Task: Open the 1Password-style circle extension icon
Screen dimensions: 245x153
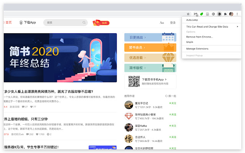Action: point(214,14)
